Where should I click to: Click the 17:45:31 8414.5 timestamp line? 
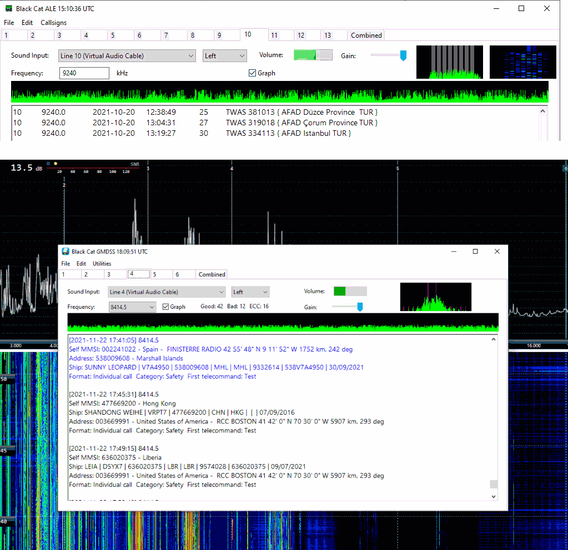click(x=114, y=394)
